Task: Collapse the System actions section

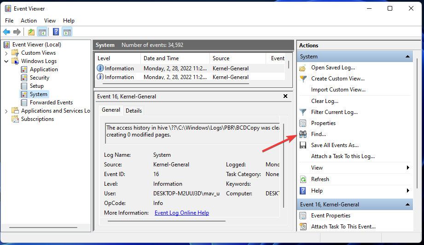Action: (x=407, y=57)
